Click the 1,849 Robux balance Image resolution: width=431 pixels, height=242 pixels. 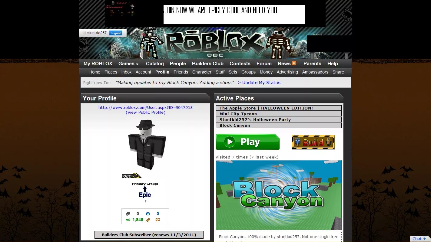[x=138, y=220]
